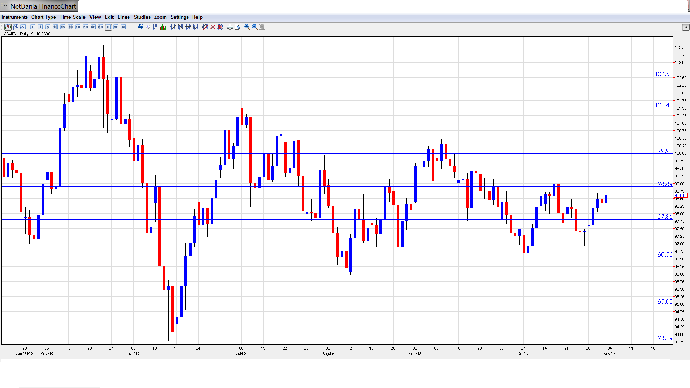690x388 pixels.
Task: Click the red X delete line icon
Action: 213,27
